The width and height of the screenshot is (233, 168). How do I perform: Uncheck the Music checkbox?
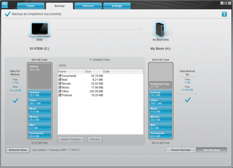tap(60, 87)
